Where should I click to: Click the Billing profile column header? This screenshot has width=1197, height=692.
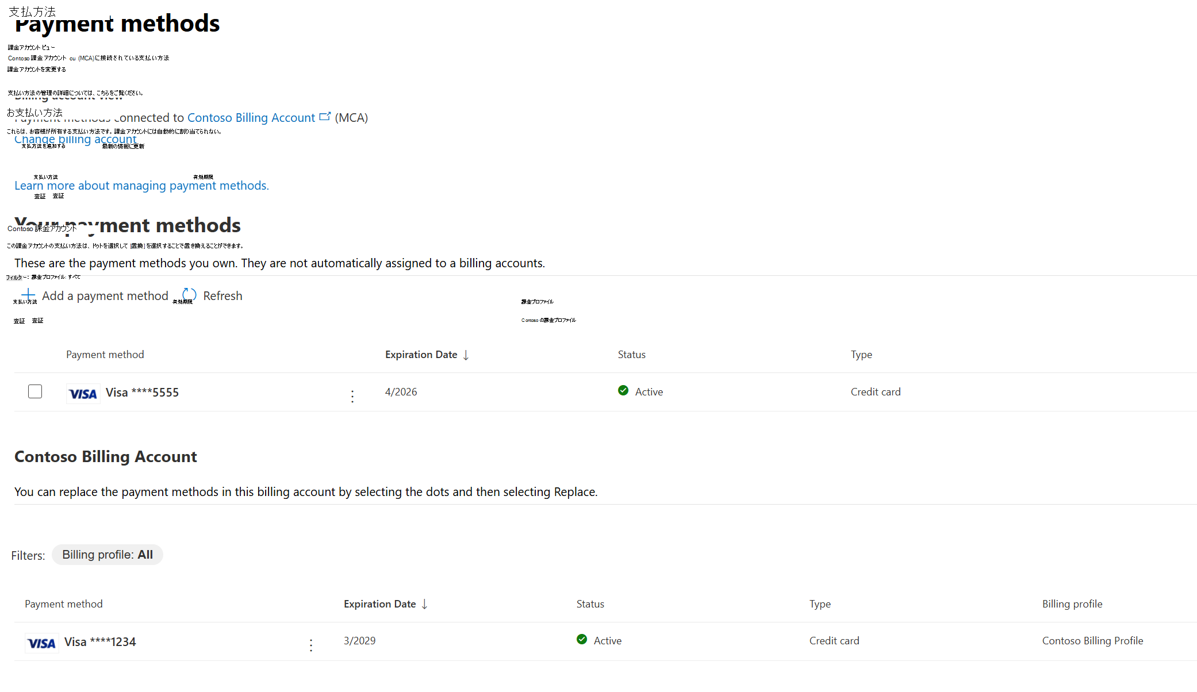(1072, 604)
